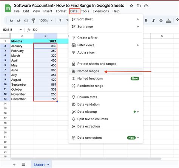
Task: Expand the Sort range submenu
Action: (138, 27)
